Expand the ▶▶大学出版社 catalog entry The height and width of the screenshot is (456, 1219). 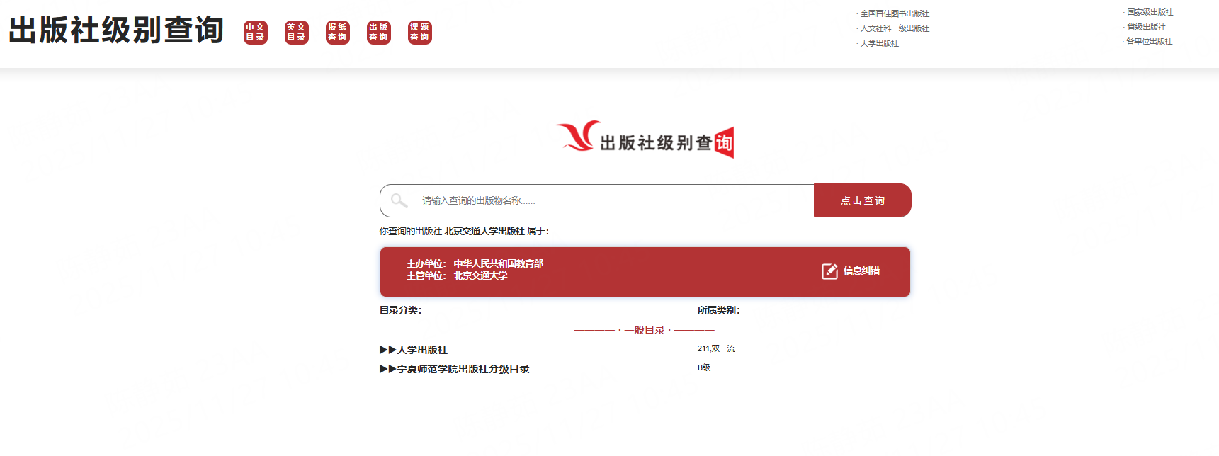(x=414, y=350)
